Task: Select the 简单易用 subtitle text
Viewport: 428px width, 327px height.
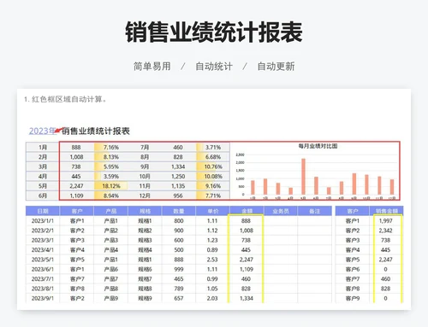Action: 152,67
